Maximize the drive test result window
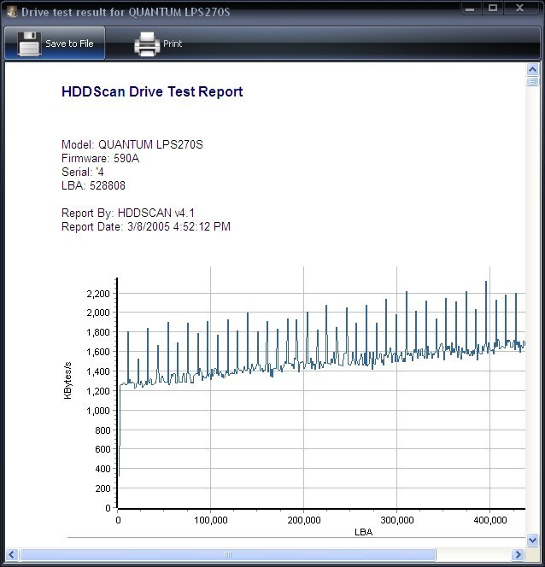 [493, 9]
